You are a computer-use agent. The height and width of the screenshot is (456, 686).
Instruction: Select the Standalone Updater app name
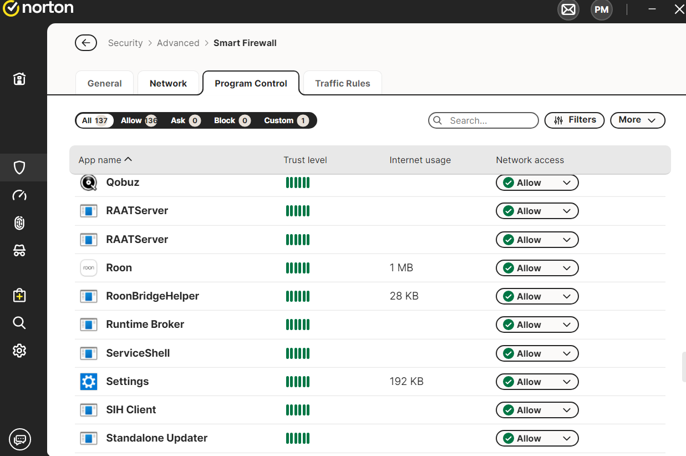tap(156, 438)
